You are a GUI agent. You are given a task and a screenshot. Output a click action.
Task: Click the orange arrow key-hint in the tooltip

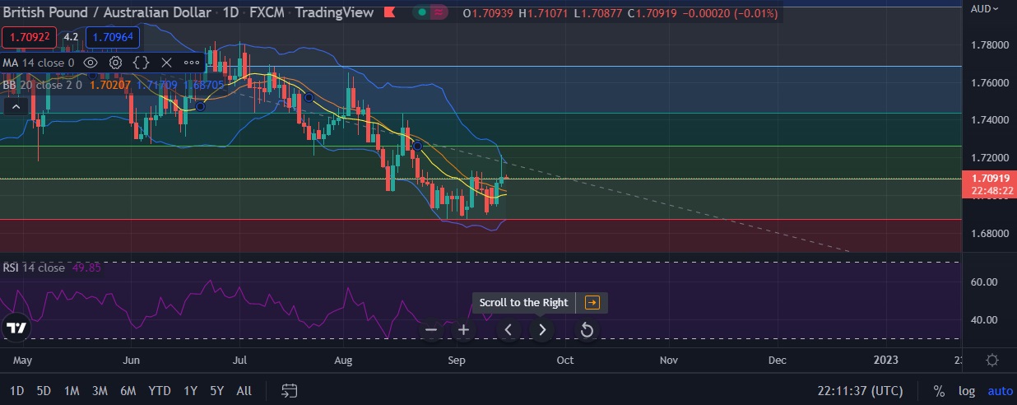(x=592, y=302)
